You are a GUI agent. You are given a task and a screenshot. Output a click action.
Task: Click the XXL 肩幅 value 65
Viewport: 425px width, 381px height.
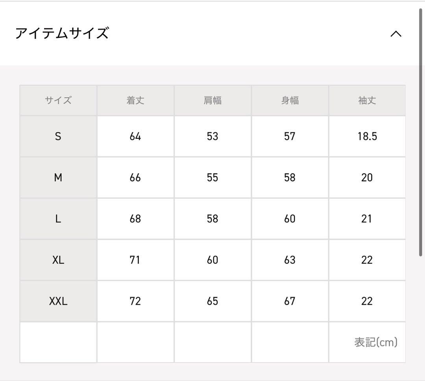(x=213, y=301)
